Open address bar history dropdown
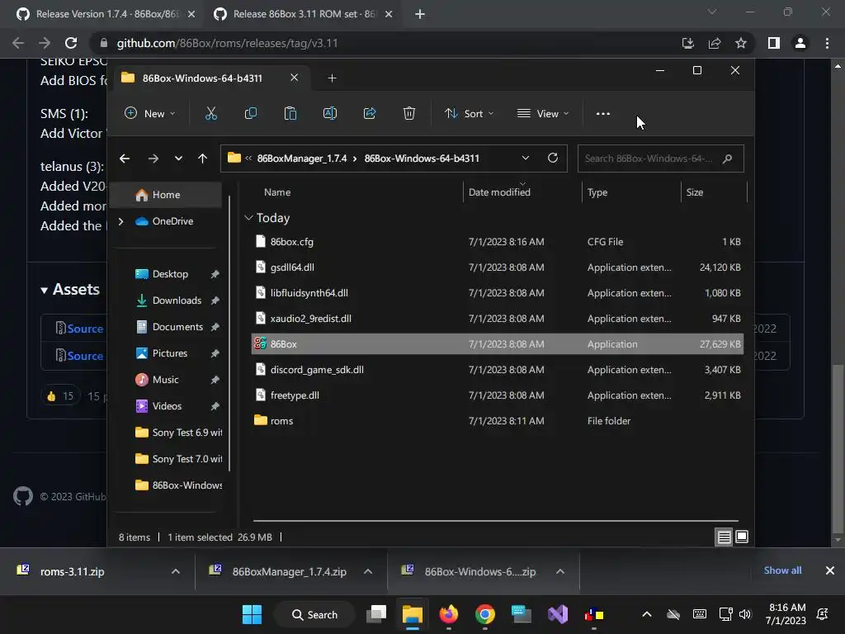This screenshot has width=845, height=634. point(526,158)
